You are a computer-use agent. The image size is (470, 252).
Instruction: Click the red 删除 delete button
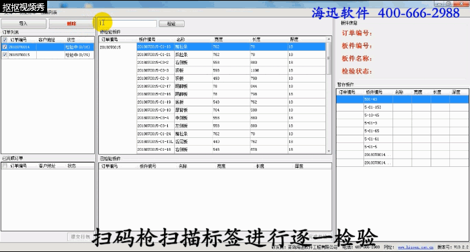pos(71,24)
